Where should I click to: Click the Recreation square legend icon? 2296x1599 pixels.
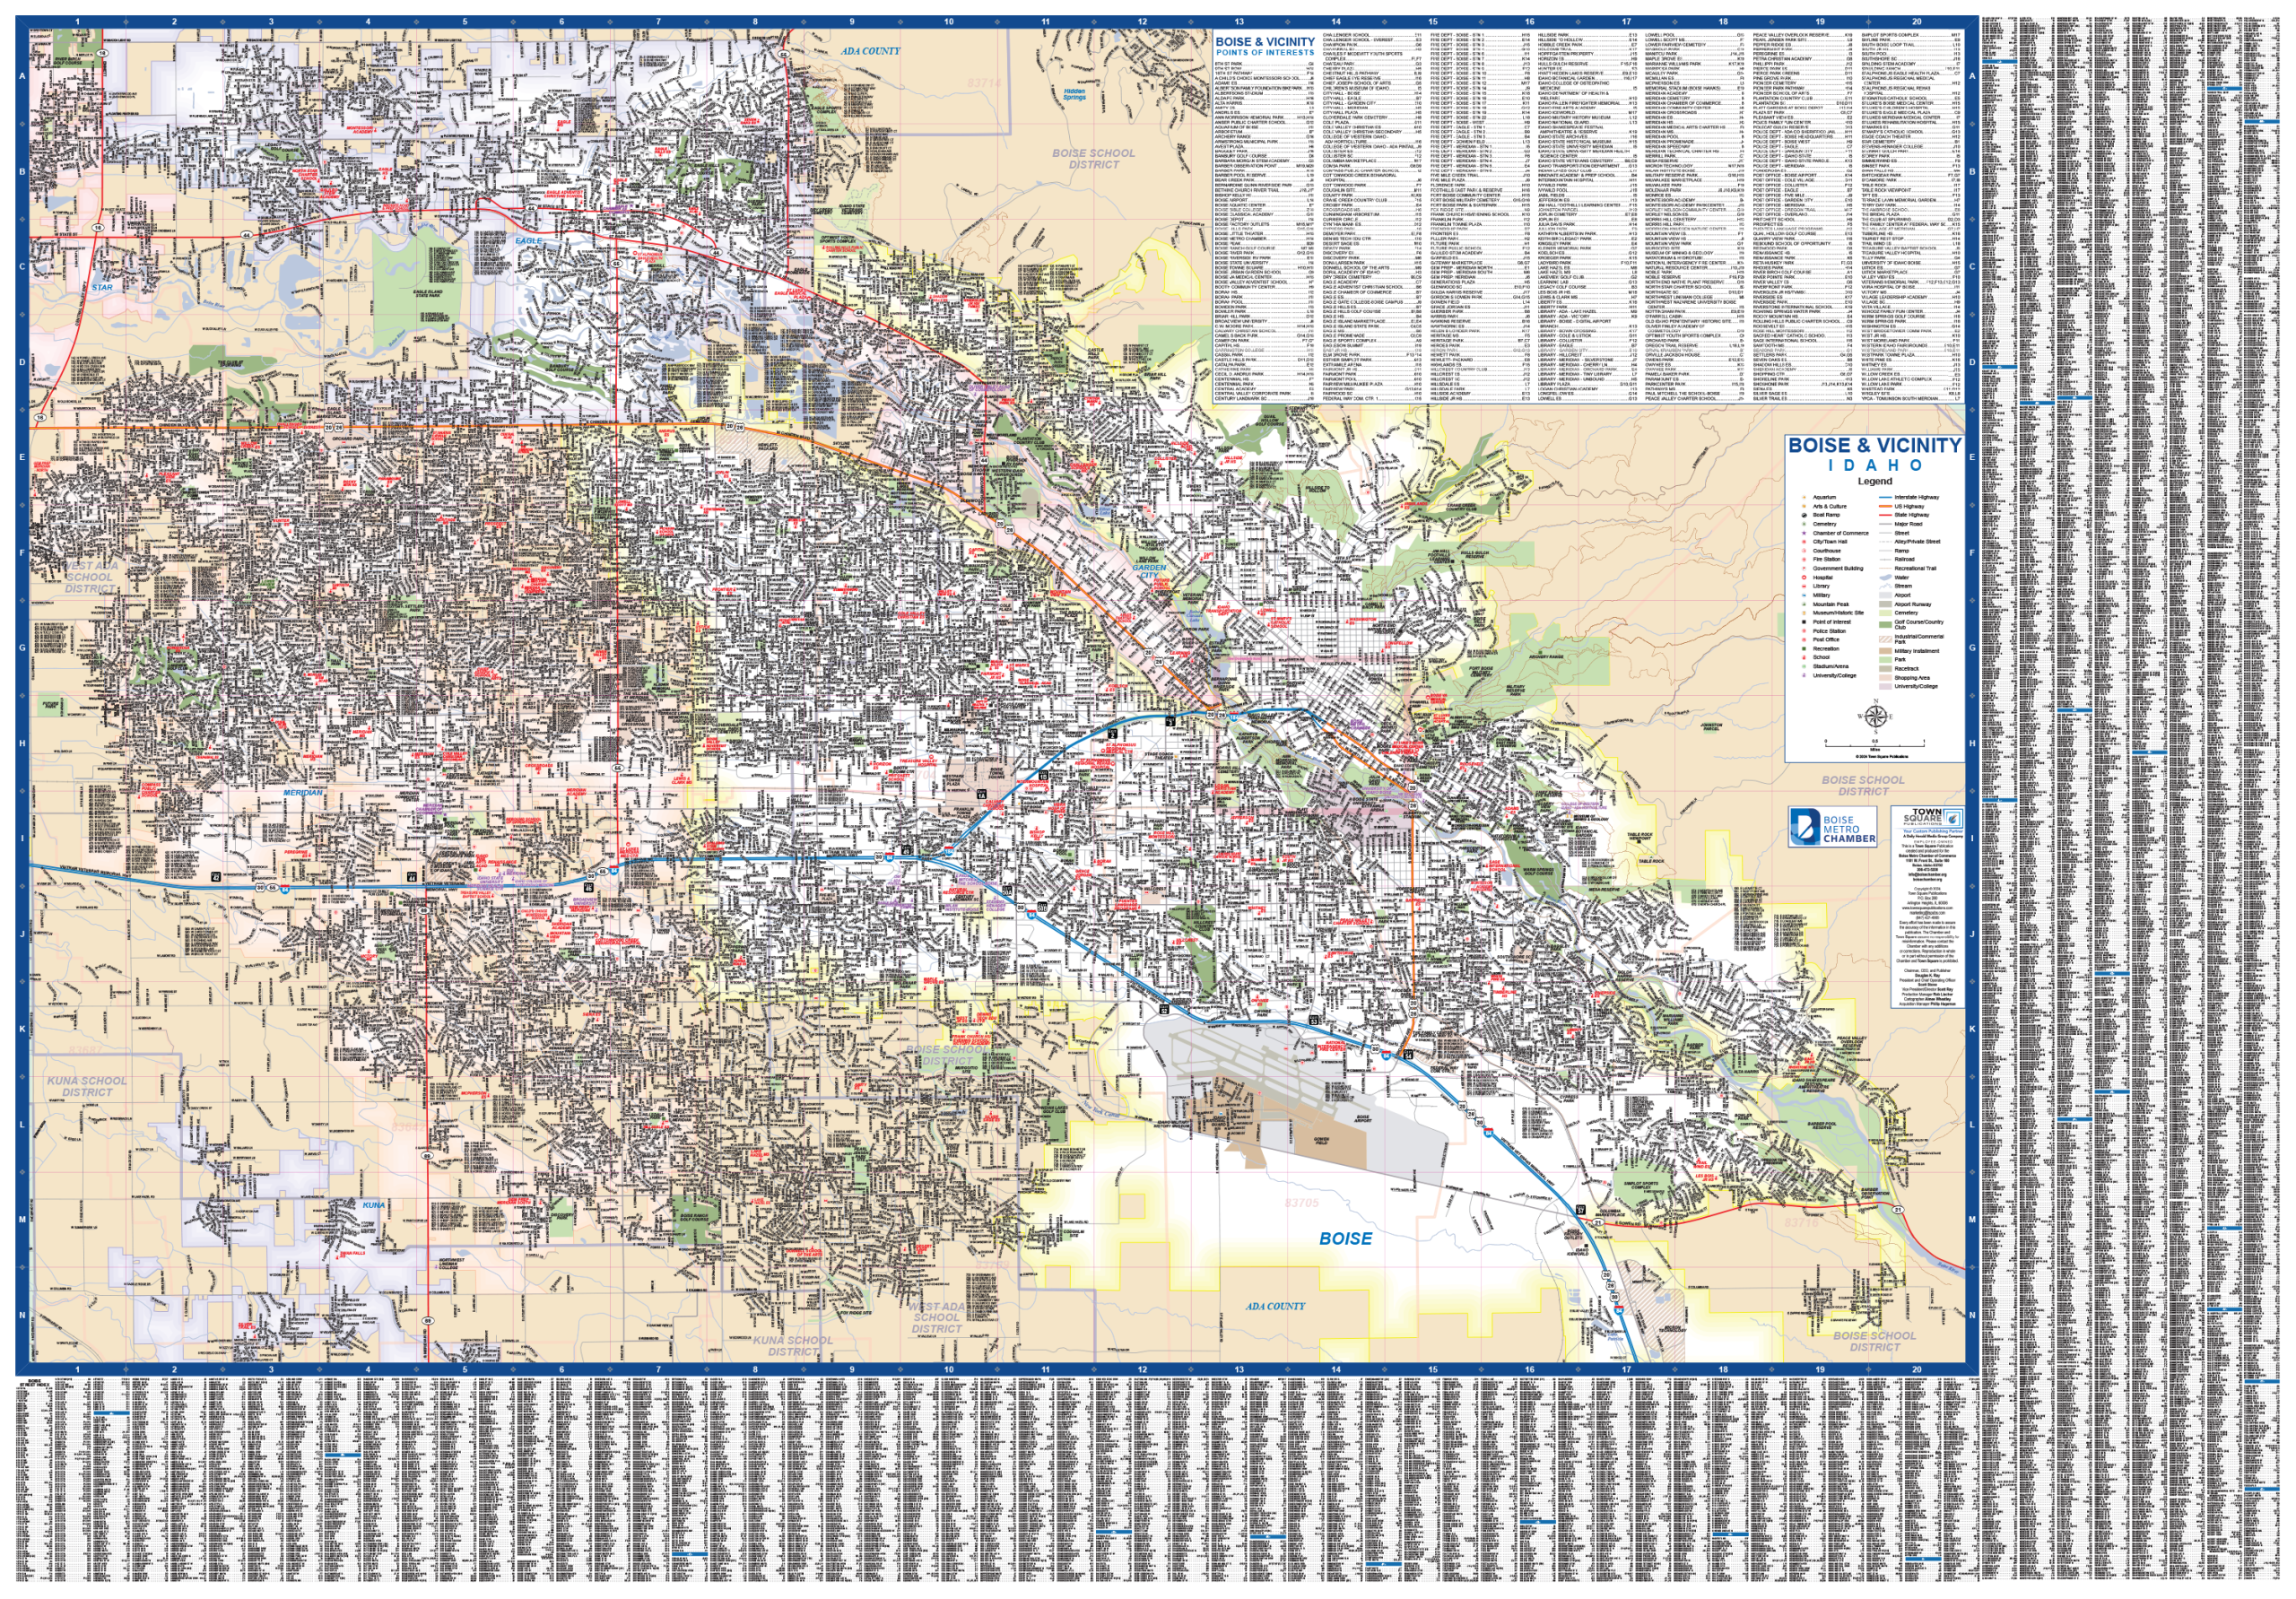pos(1804,649)
